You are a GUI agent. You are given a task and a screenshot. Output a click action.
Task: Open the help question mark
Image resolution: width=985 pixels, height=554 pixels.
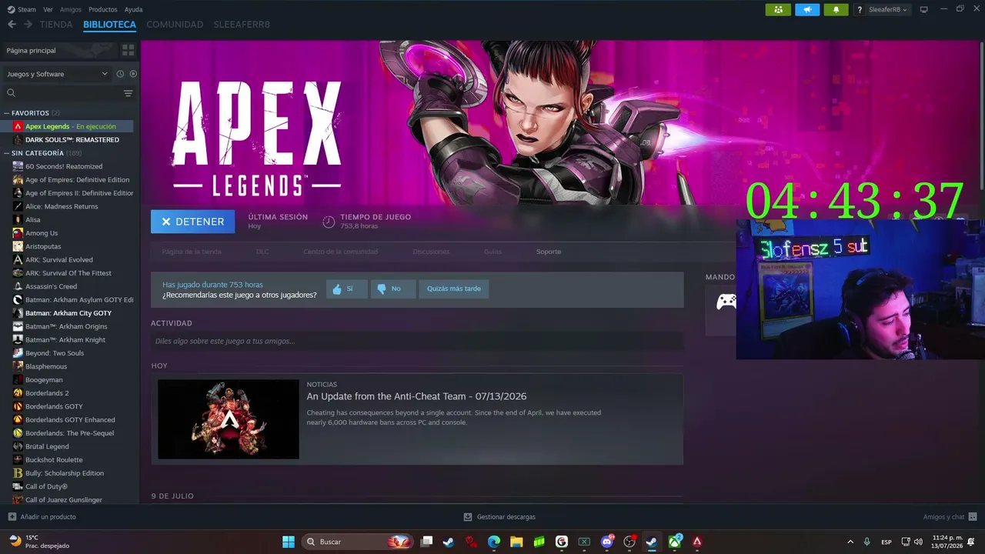(860, 10)
